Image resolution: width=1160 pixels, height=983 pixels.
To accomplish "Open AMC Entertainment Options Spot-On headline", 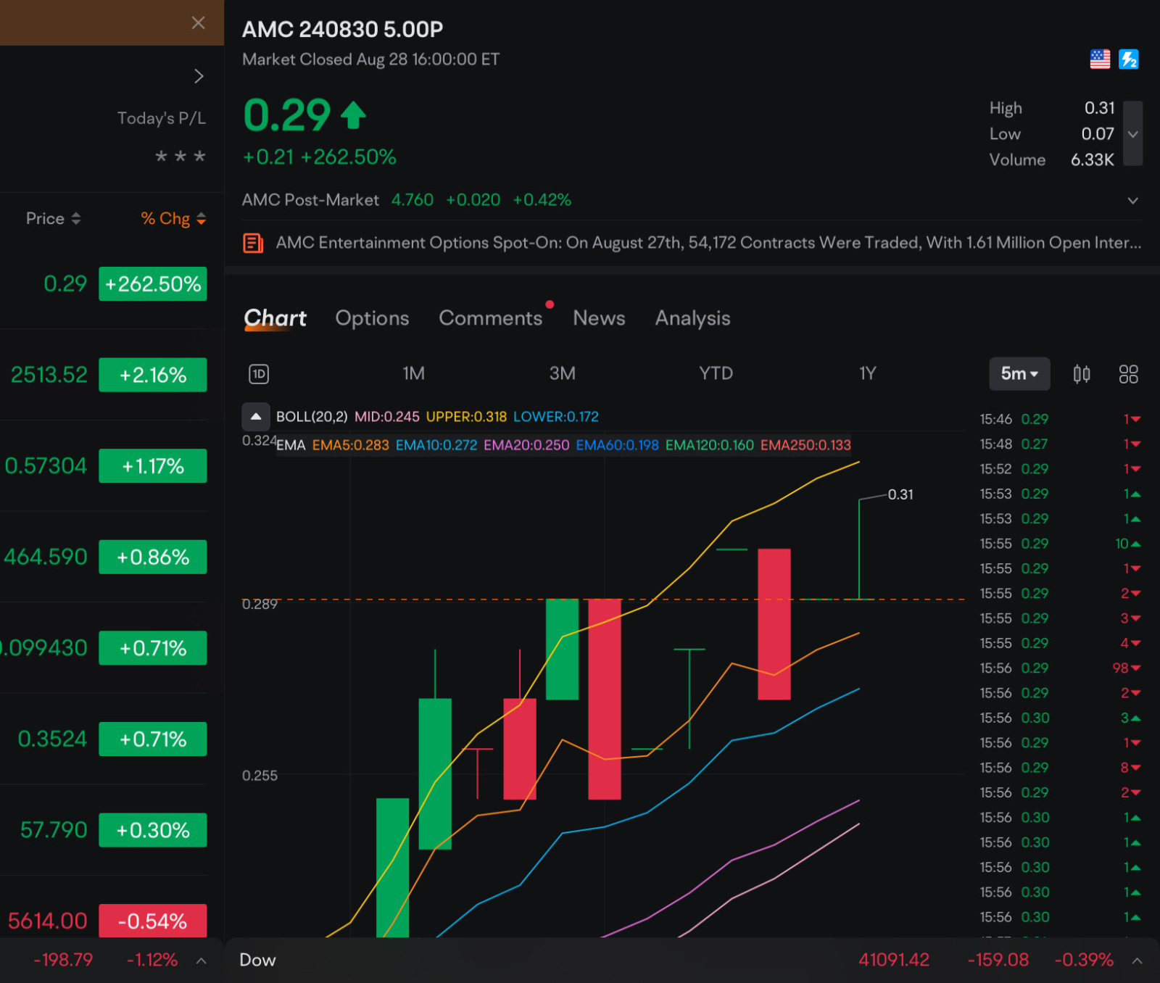I will point(708,243).
